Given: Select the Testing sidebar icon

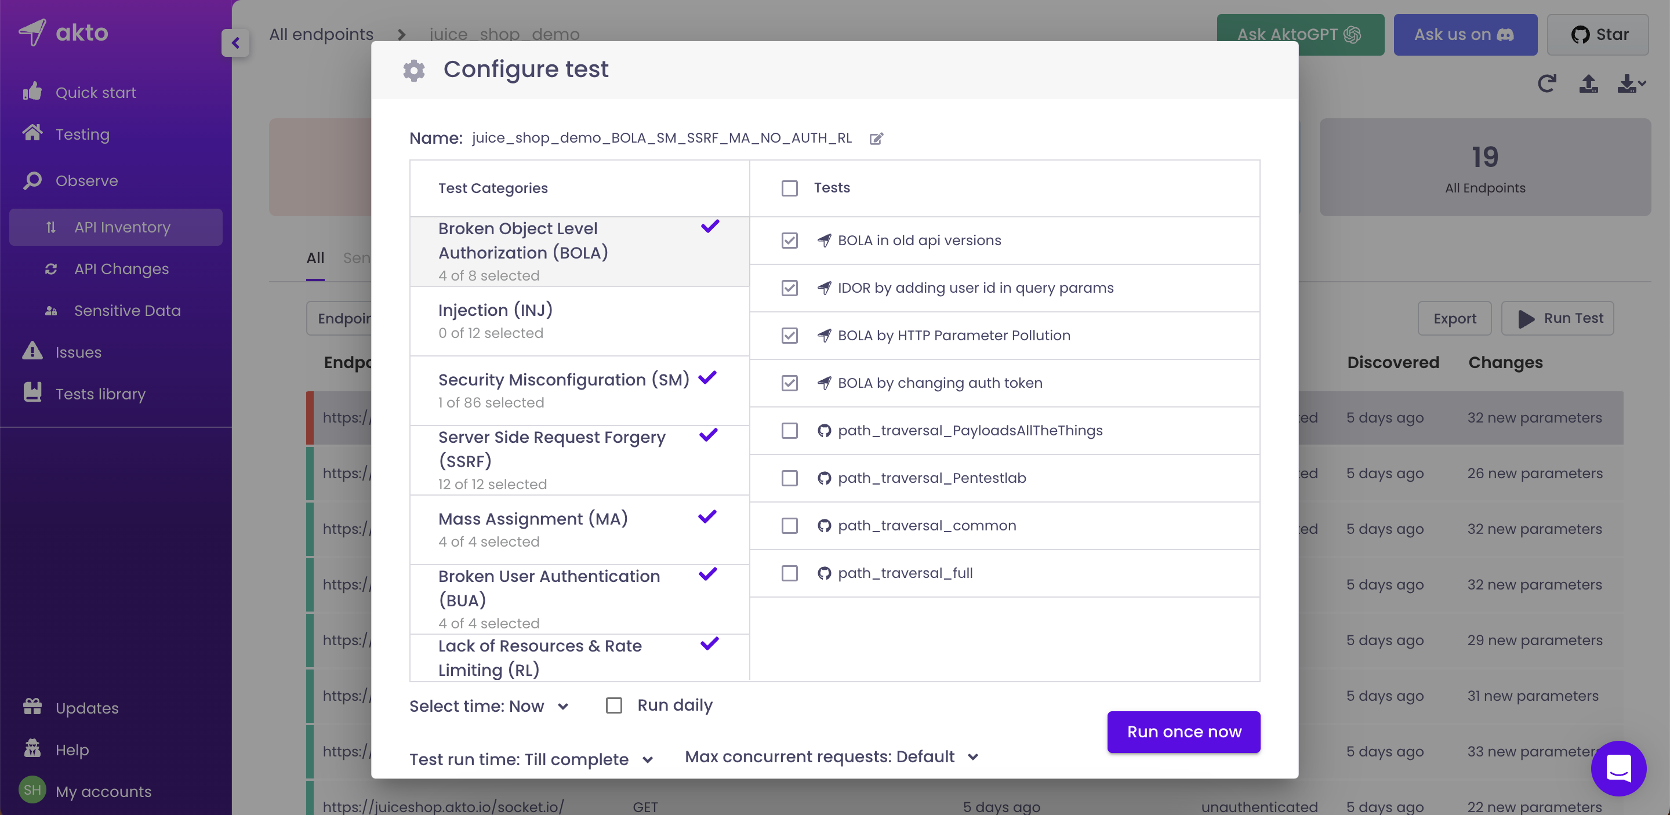Looking at the screenshot, I should 33,133.
